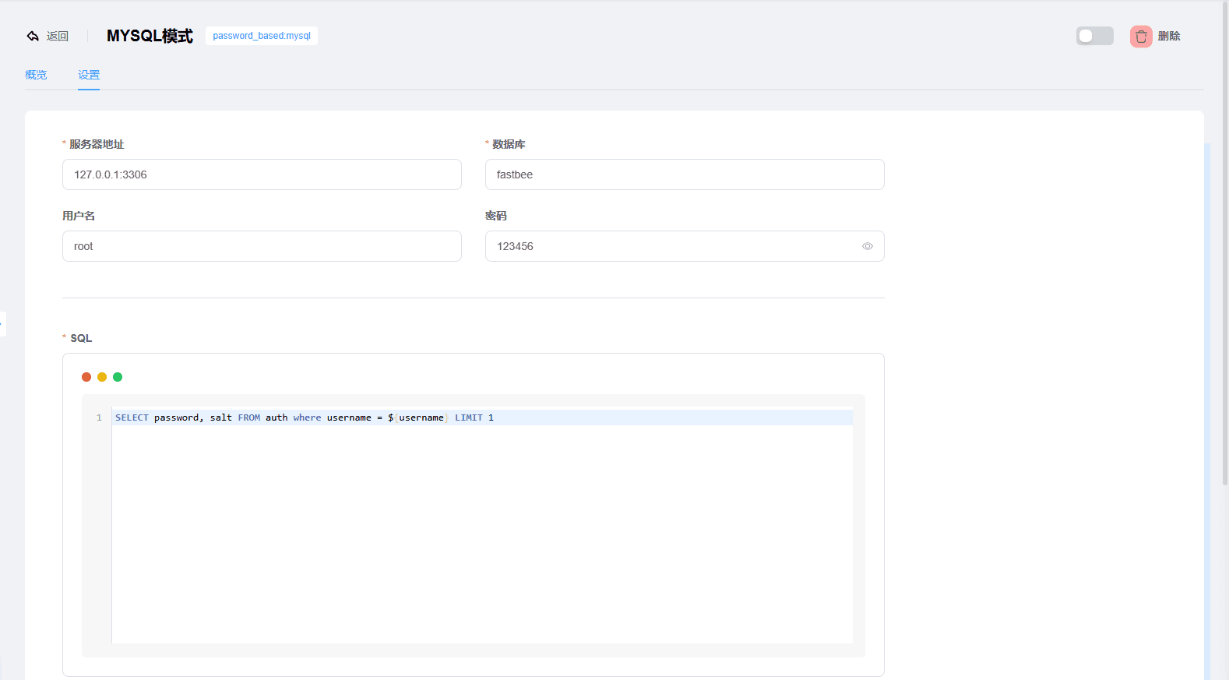Click the SQL section label
This screenshot has width=1229, height=680.
81,338
